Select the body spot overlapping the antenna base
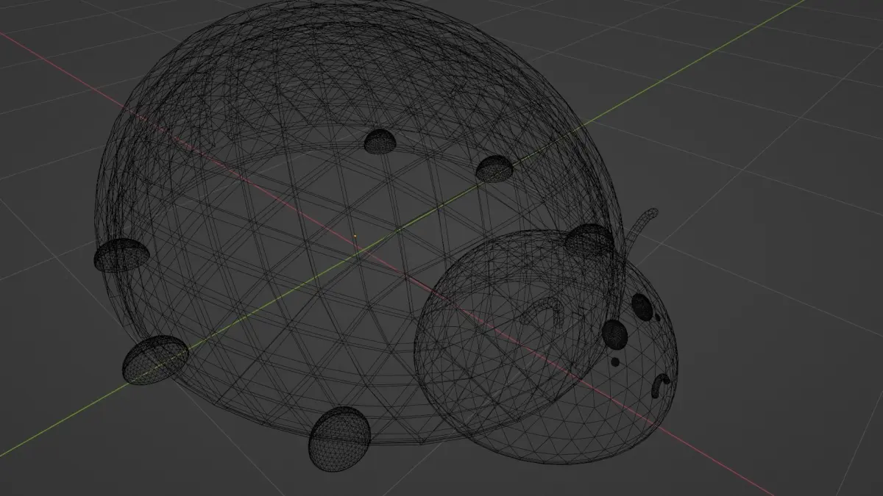This screenshot has height=496, width=883. point(590,240)
